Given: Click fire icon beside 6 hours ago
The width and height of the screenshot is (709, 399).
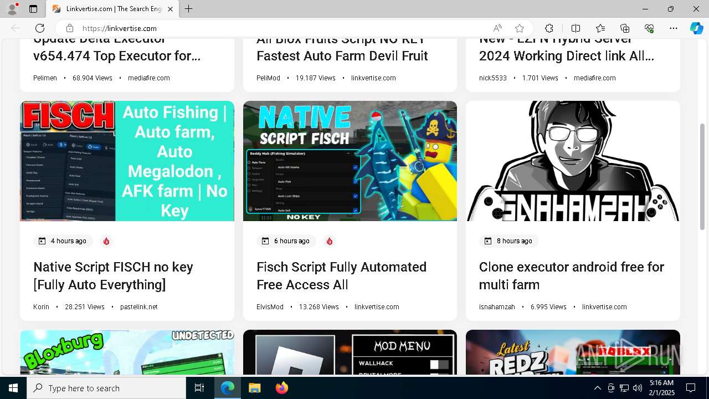Looking at the screenshot, I should (330, 241).
